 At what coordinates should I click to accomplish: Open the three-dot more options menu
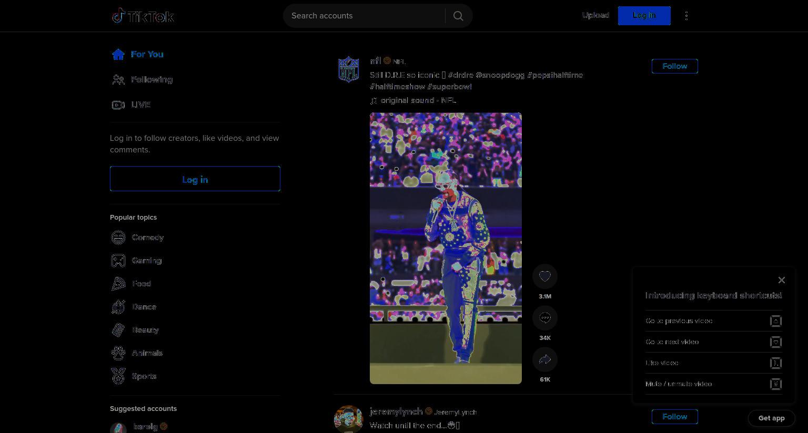pos(686,16)
